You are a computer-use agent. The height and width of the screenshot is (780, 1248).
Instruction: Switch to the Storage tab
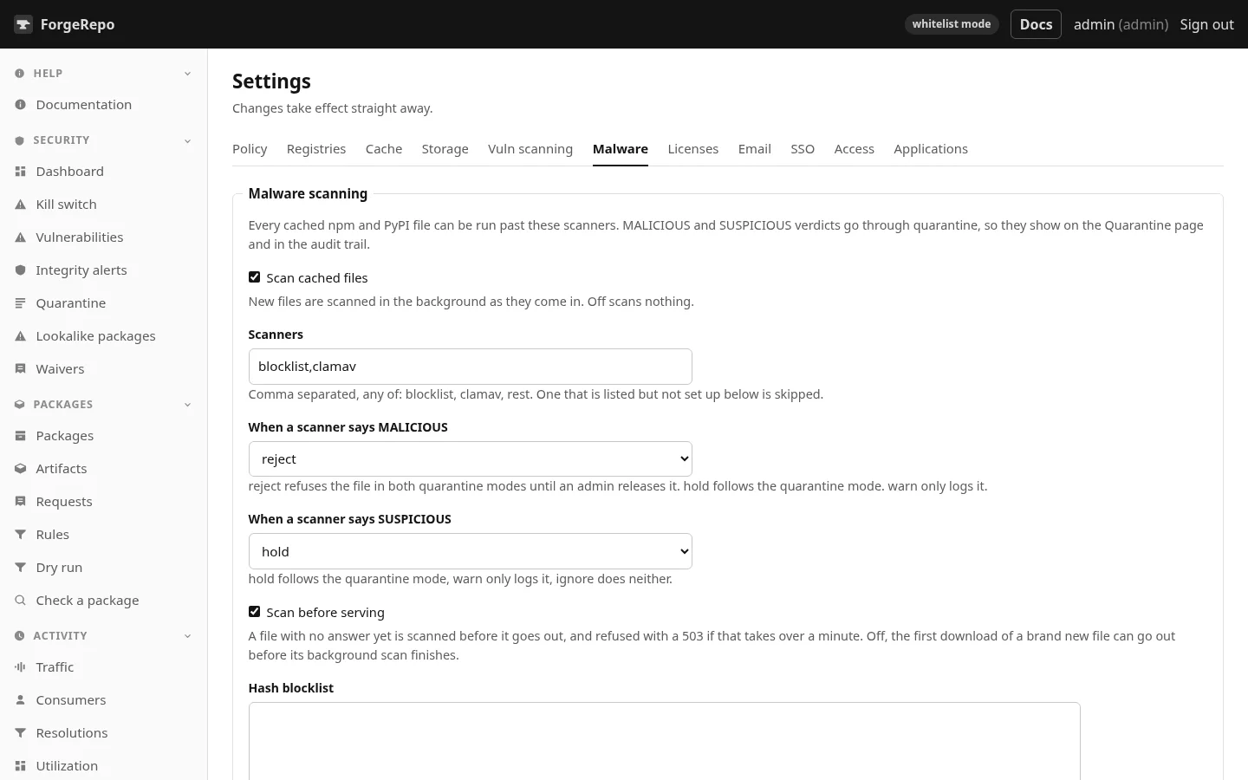point(445,149)
